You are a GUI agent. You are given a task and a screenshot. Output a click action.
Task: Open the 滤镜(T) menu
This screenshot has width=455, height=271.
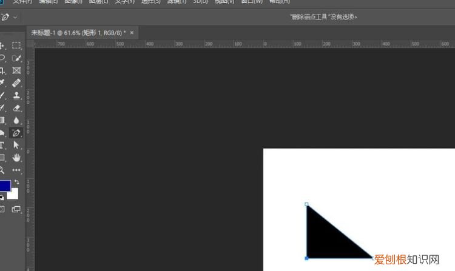tap(177, 2)
